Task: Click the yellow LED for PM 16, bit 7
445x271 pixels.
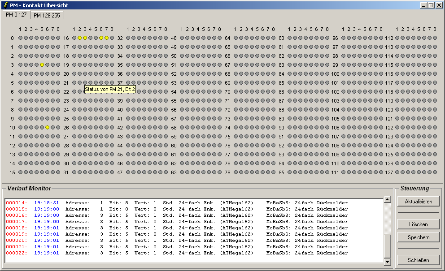Action: (x=106, y=38)
